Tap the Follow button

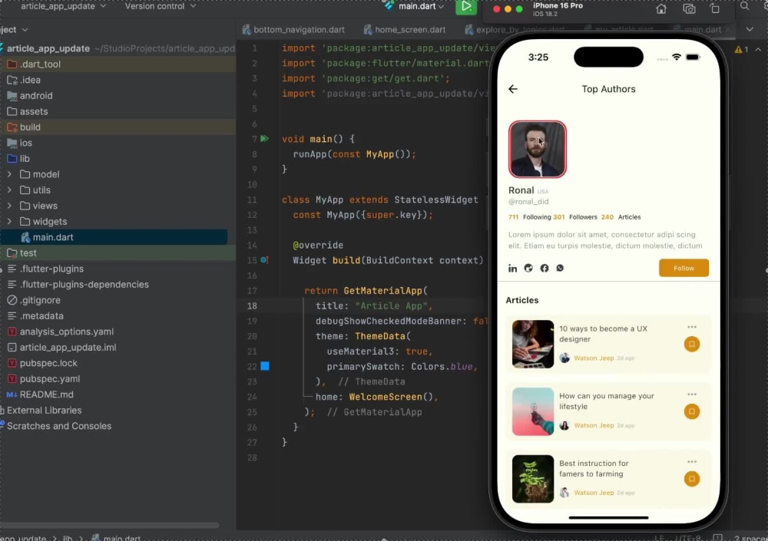684,269
